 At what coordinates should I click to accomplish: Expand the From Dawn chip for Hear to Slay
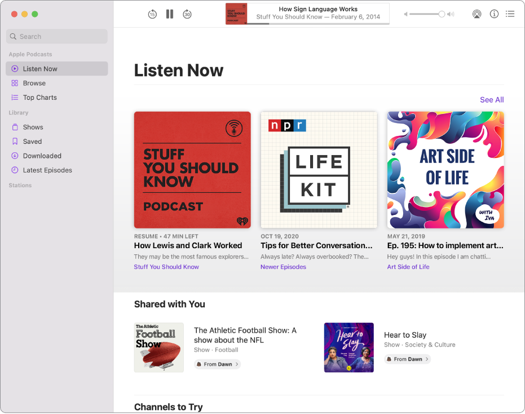407,359
